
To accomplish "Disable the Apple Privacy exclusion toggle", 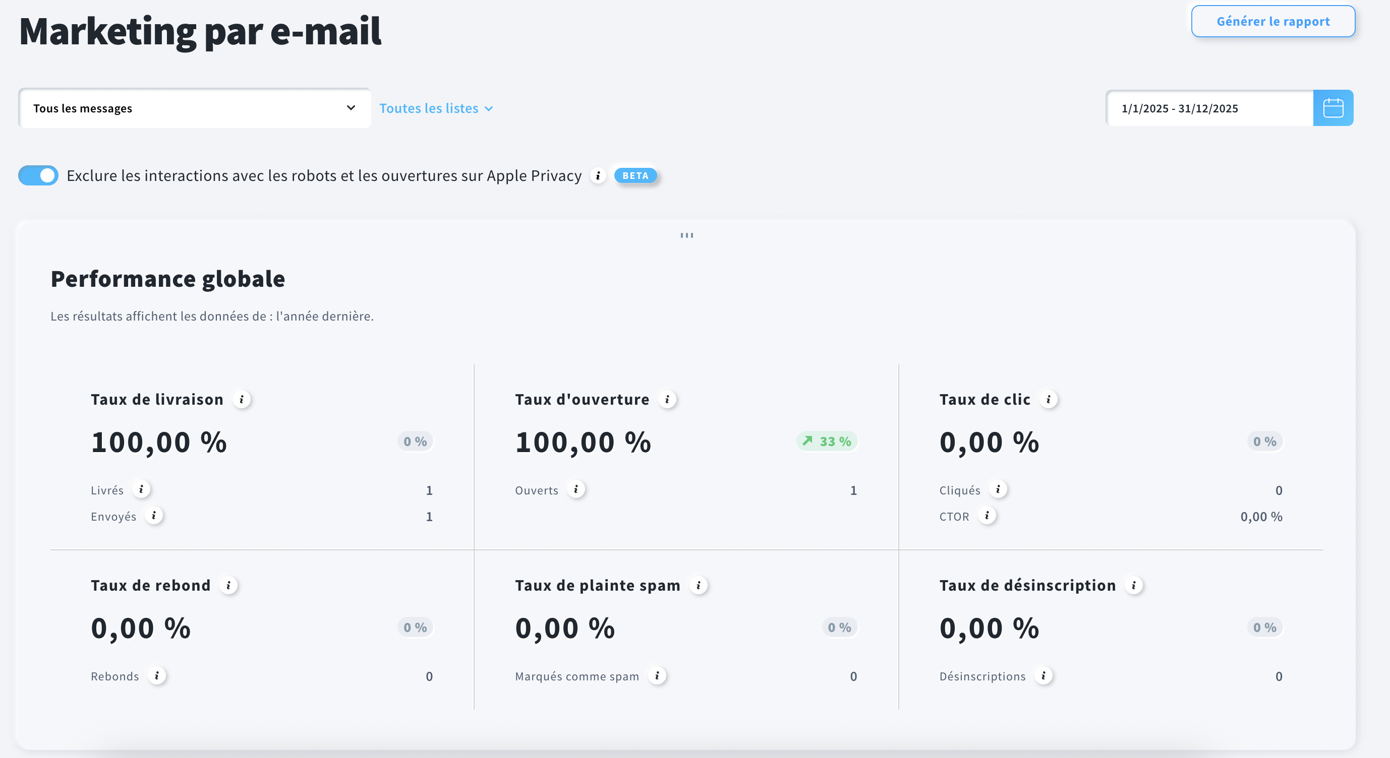I will 38,175.
